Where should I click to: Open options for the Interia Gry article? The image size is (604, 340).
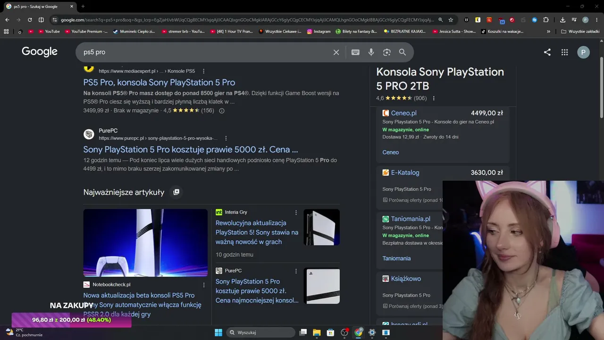[296, 212]
